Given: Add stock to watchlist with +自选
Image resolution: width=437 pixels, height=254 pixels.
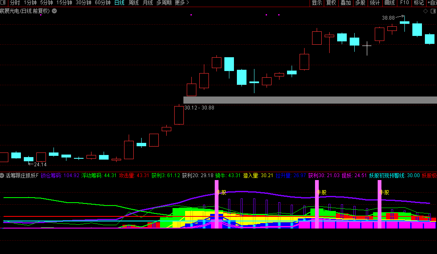Looking at the screenshot, I should coord(432,3).
